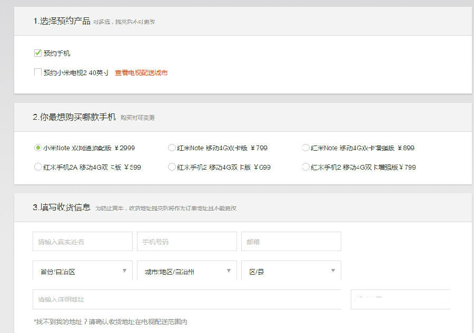This screenshot has height=333, width=474.
Task: Click the 邮箱 input box
Action: tap(291, 241)
